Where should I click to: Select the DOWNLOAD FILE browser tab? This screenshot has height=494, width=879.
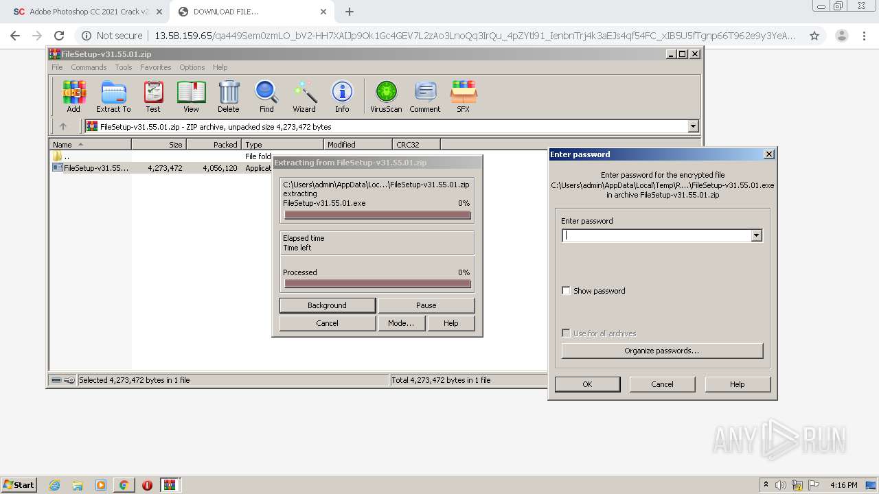pos(253,12)
